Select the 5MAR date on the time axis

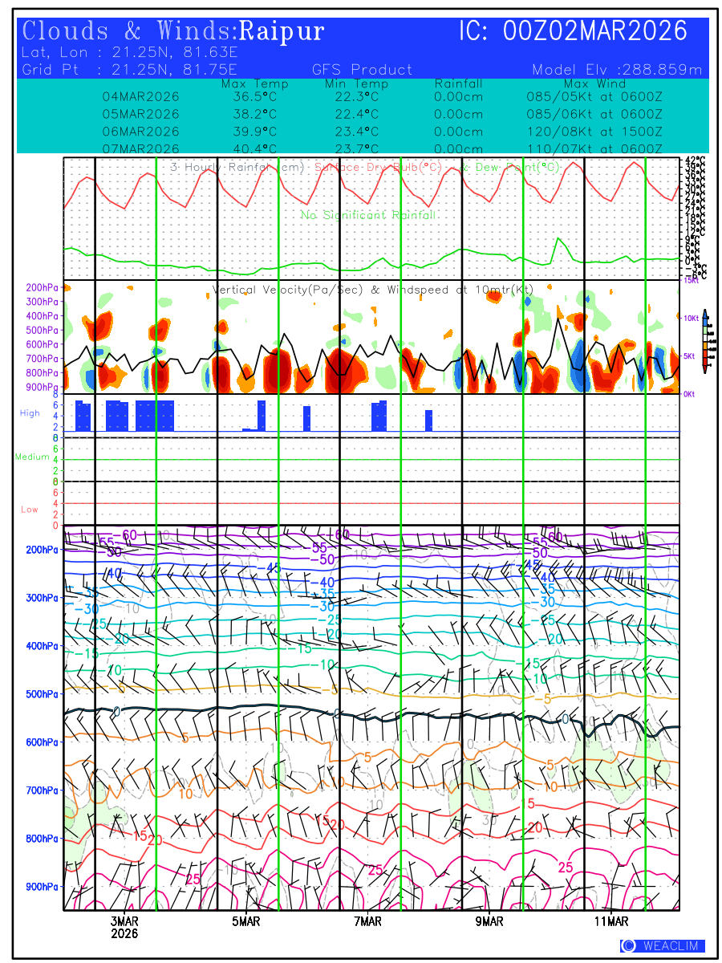[246, 922]
